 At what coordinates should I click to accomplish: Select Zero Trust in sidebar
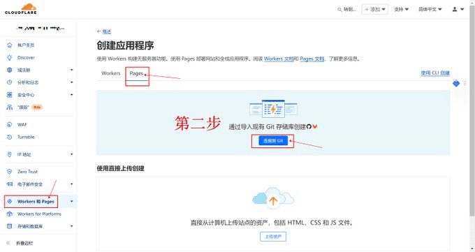[x=27, y=172]
